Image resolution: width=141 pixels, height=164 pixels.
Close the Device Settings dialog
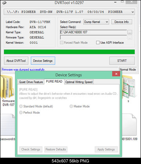pyautogui.click(x=116, y=74)
